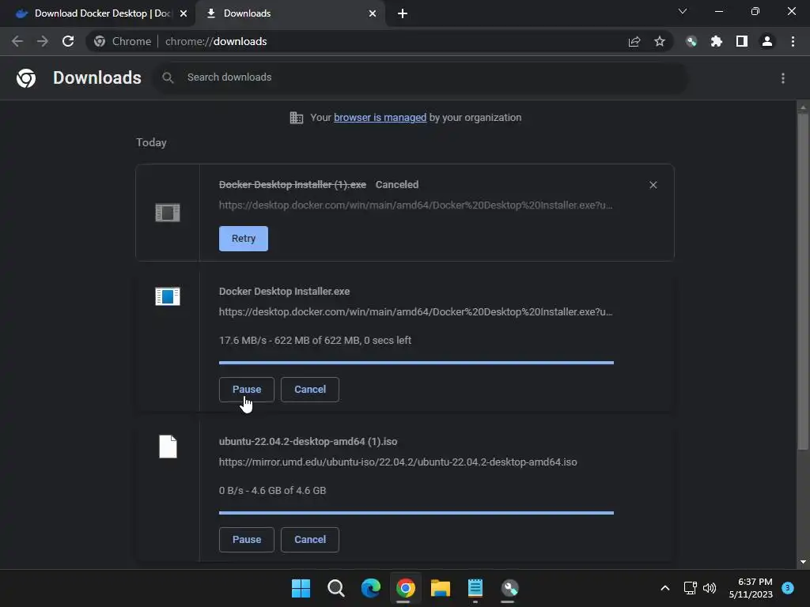
Task: Cancel the Docker Desktop Installer download
Action: tap(310, 389)
